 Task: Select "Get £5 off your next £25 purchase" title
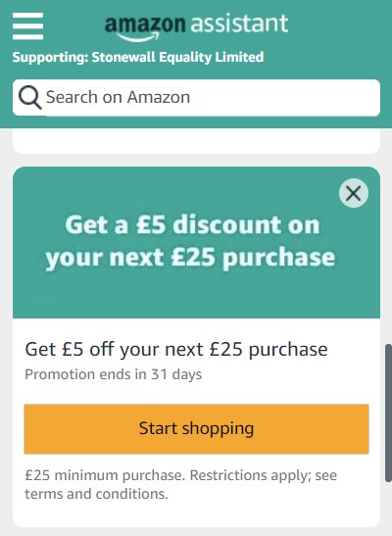click(x=176, y=350)
